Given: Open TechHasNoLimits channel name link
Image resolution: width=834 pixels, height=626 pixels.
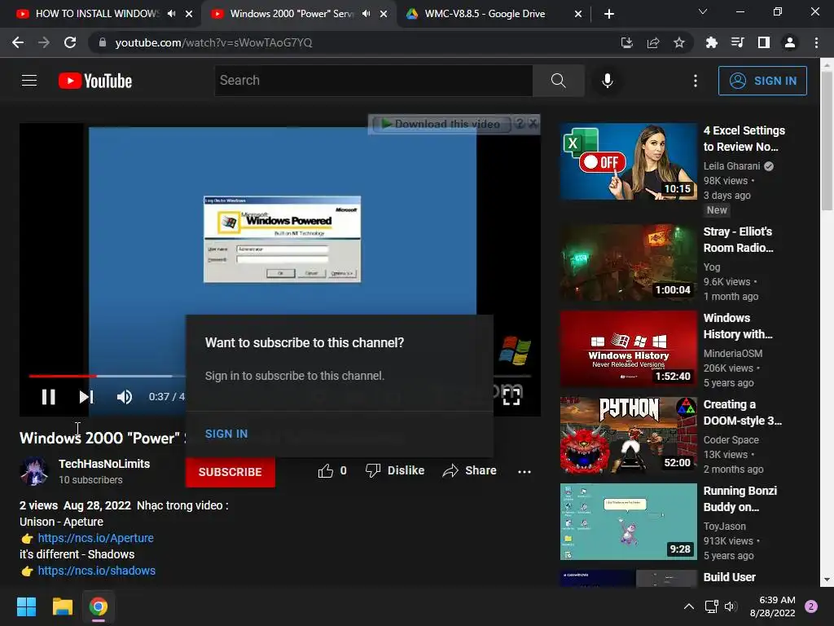Looking at the screenshot, I should coord(104,464).
